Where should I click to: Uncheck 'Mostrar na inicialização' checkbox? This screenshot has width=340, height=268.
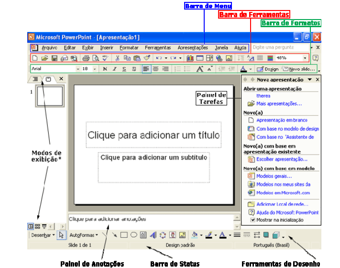253,220
